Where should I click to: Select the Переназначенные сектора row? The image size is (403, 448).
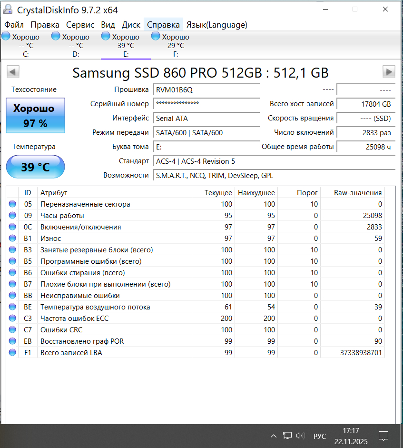(196, 204)
